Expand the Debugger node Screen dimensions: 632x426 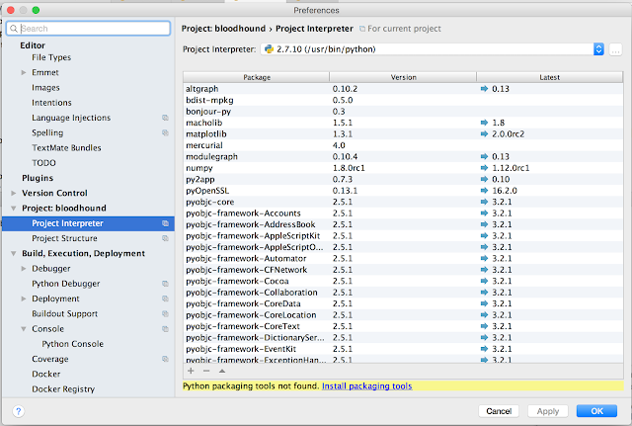point(24,269)
